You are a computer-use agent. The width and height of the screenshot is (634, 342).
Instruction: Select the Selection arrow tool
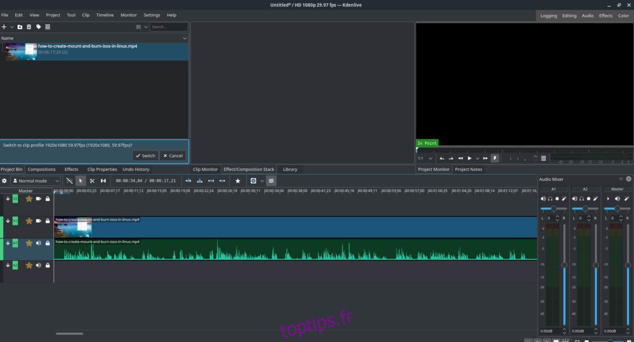[80, 180]
